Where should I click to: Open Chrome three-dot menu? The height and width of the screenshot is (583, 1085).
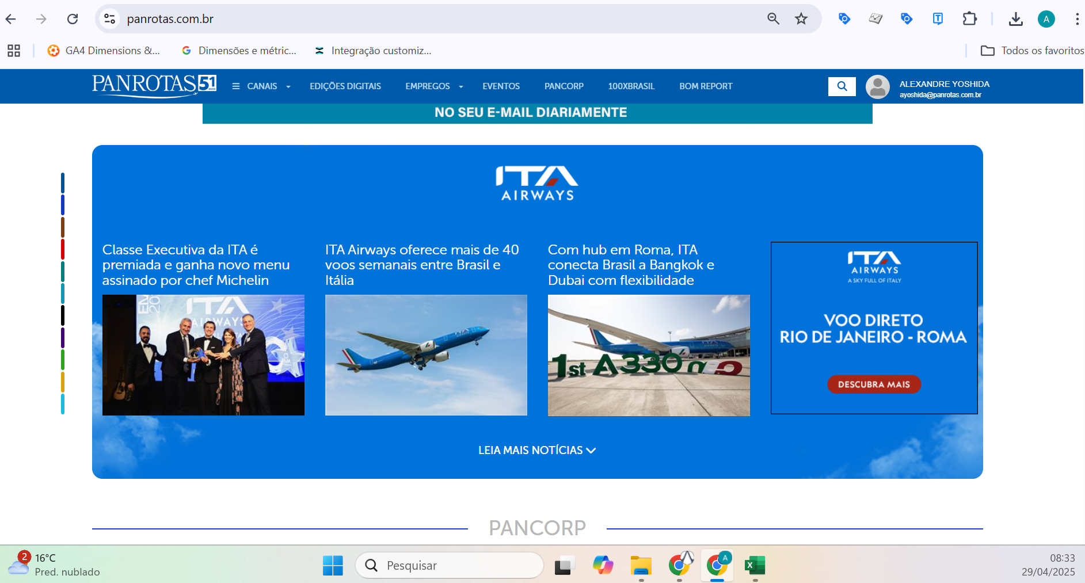click(1077, 19)
